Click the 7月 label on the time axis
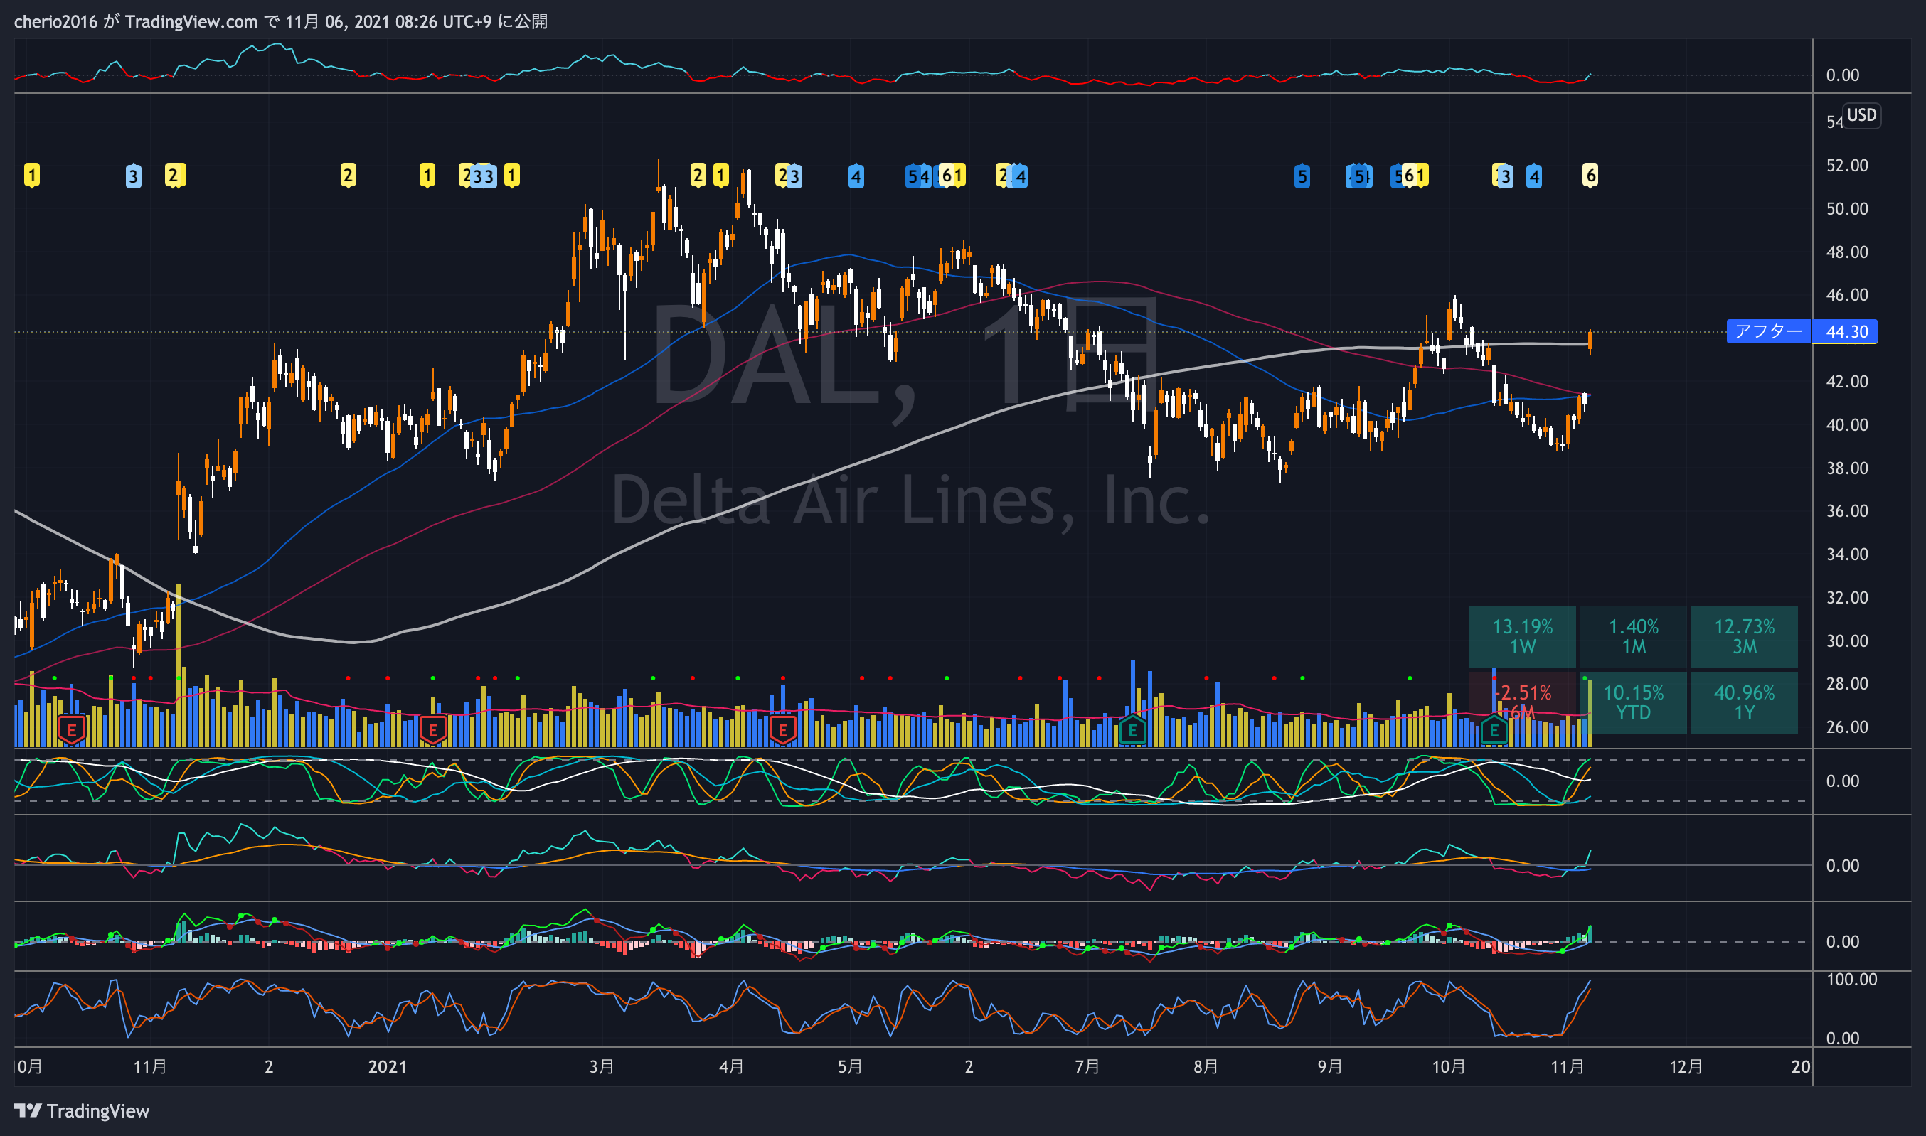1926x1136 pixels. [x=1087, y=1066]
